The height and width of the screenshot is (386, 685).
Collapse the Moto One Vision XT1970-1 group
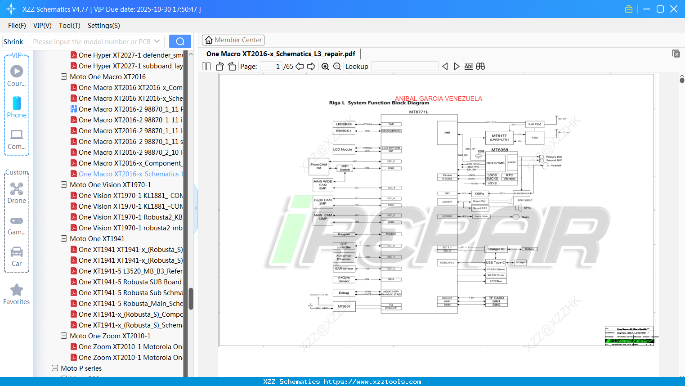63,184
